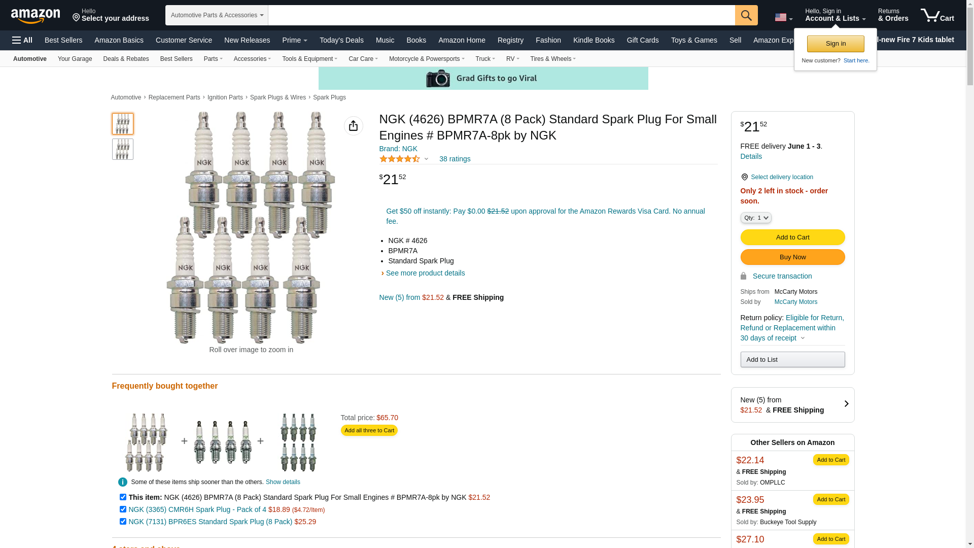Open the Automotive Parts & Accessories search category dropdown
The width and height of the screenshot is (974, 548).
coord(217,15)
